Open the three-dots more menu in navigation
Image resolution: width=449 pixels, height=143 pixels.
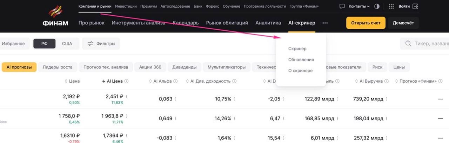[325, 23]
